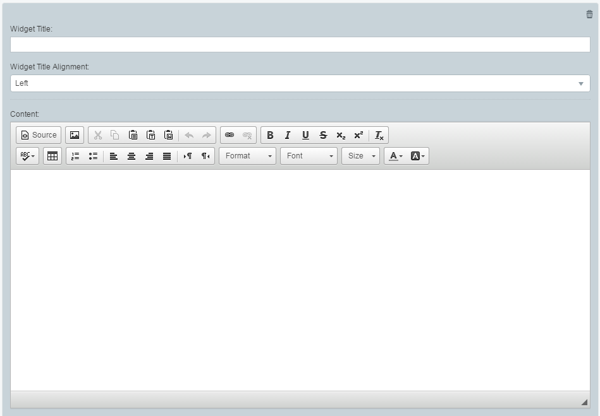This screenshot has width=600, height=416.
Task: Toggle Strikethrough formatting
Action: pos(323,135)
